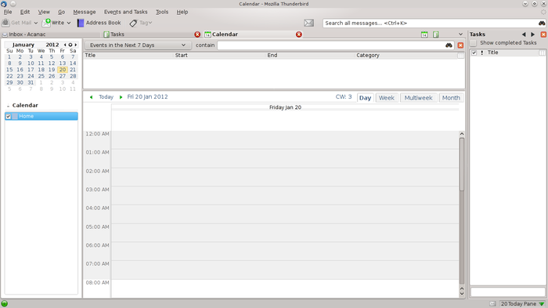Sort events by Category column header
Screen dimensions: 548x308
(x=368, y=56)
